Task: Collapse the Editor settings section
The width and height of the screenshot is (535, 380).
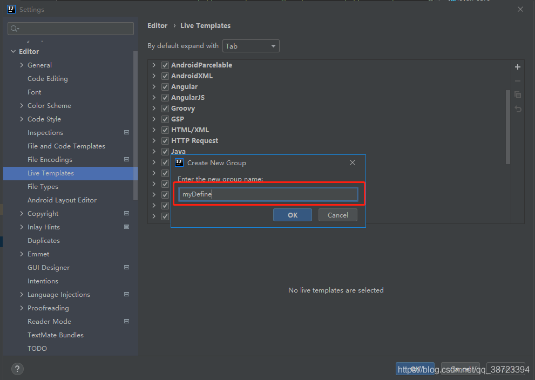Action: (x=13, y=51)
